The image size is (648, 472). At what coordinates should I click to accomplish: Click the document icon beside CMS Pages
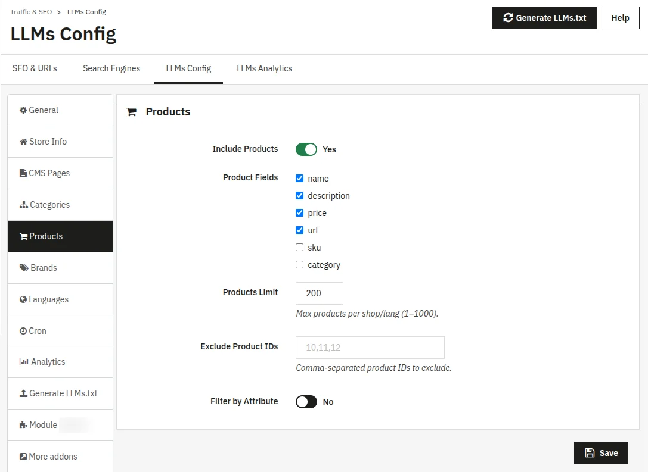point(23,173)
